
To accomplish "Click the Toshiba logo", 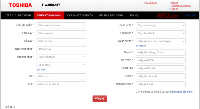I will click(21, 5).
